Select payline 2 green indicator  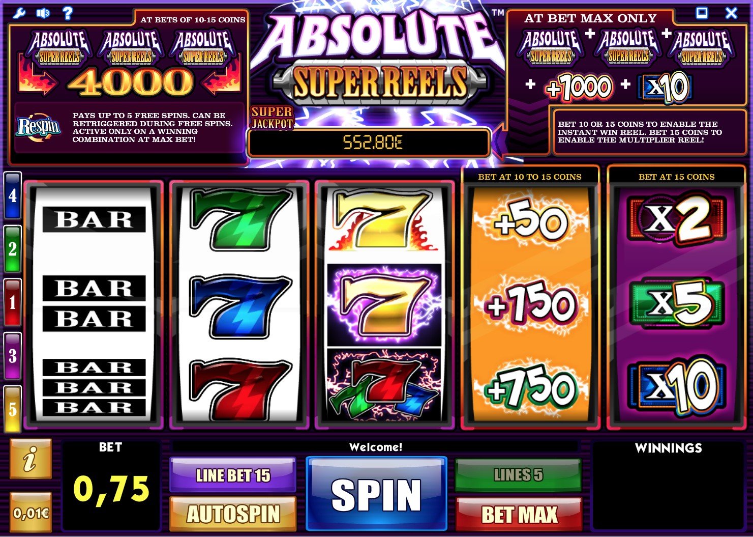[x=12, y=249]
